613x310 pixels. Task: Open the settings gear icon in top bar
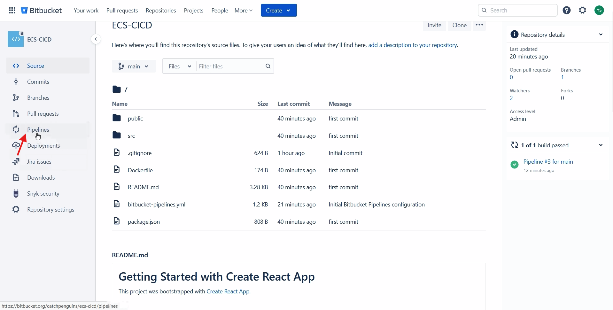583,10
